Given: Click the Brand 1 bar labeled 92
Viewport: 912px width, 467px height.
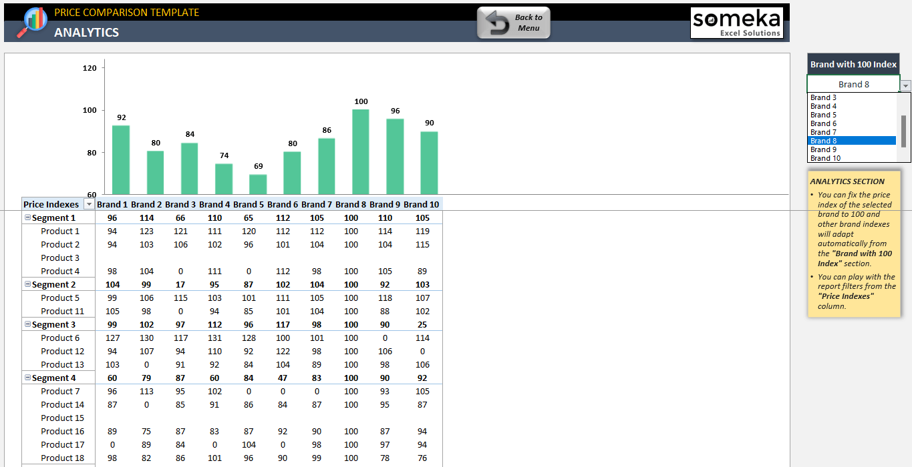Looking at the screenshot, I should click(121, 160).
